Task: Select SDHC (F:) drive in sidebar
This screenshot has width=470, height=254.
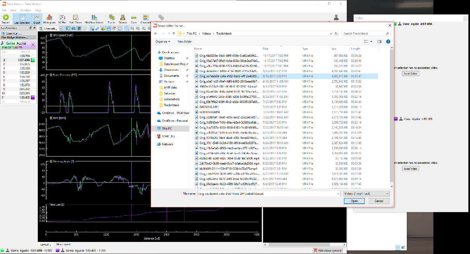Action: pos(168,136)
